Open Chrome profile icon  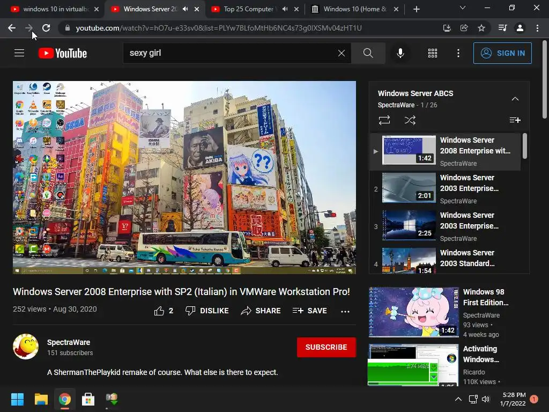point(520,28)
